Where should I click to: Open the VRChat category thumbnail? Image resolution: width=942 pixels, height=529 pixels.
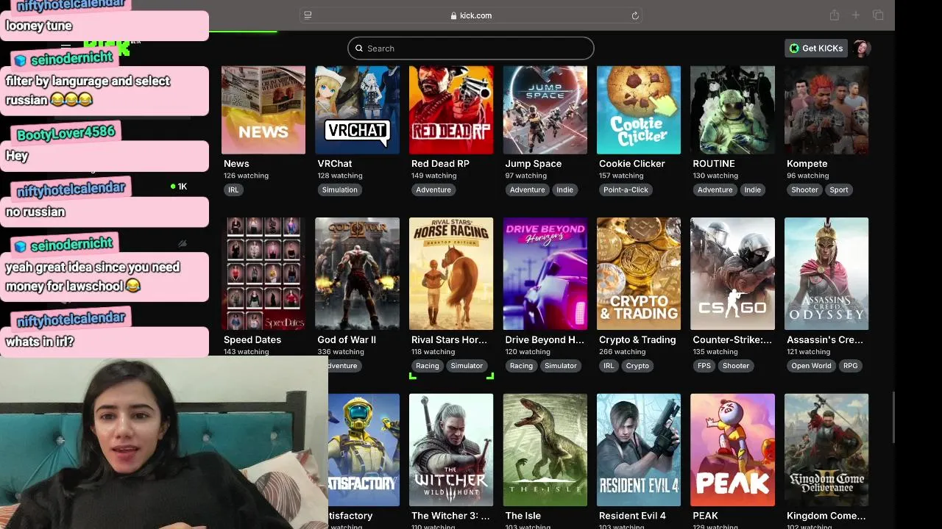(x=357, y=110)
